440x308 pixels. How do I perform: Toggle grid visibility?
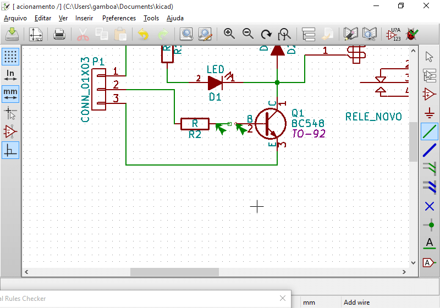10,56
